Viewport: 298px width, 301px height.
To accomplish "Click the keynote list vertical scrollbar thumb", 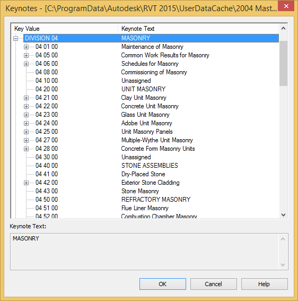I will 283,63.
